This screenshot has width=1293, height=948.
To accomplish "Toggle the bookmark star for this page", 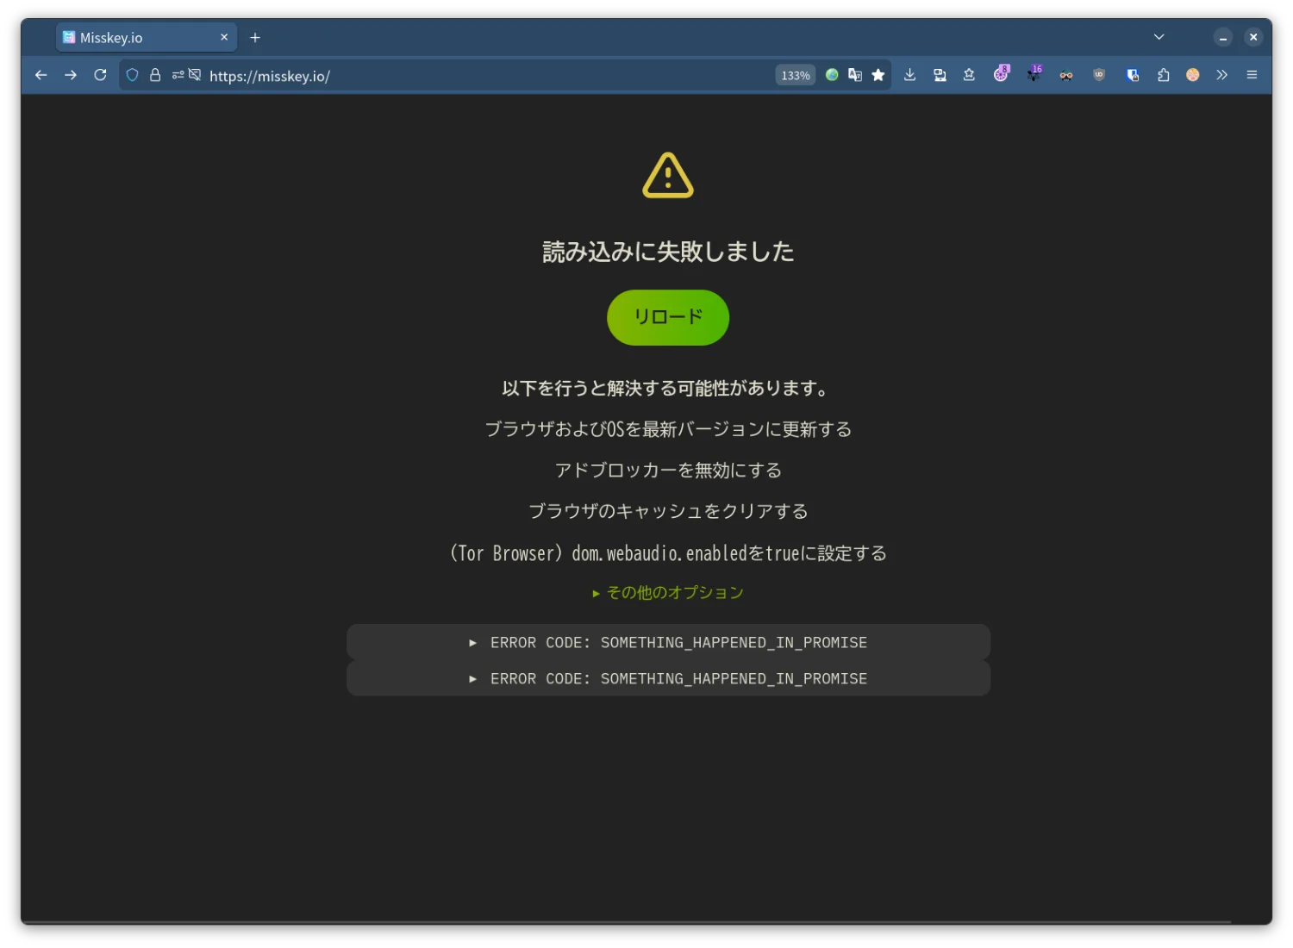I will click(878, 75).
